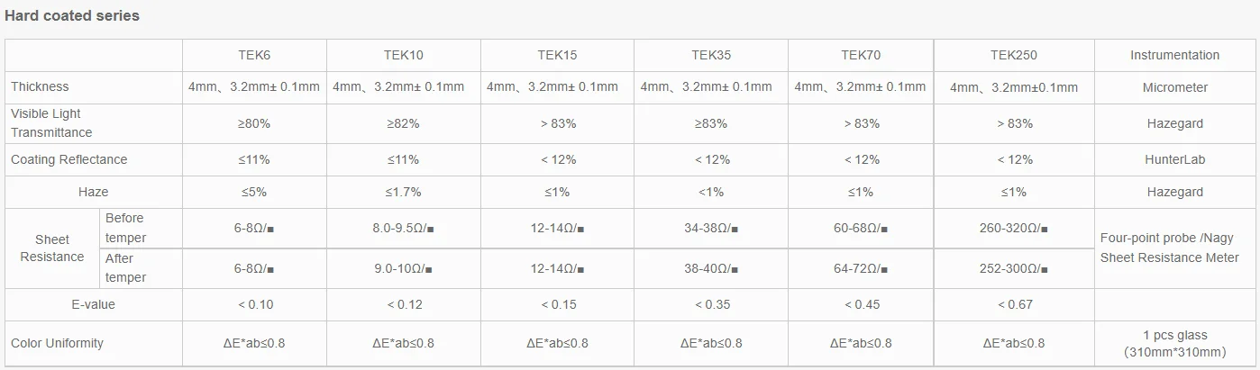Select the E-value row label

(x=94, y=304)
